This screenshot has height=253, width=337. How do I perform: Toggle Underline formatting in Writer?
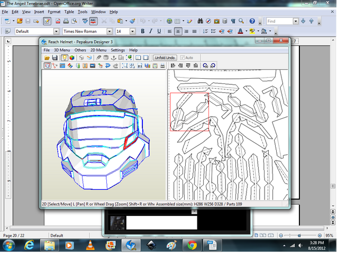pyautogui.click(x=159, y=31)
